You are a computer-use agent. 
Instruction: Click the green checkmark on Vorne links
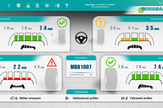[x=62, y=23]
